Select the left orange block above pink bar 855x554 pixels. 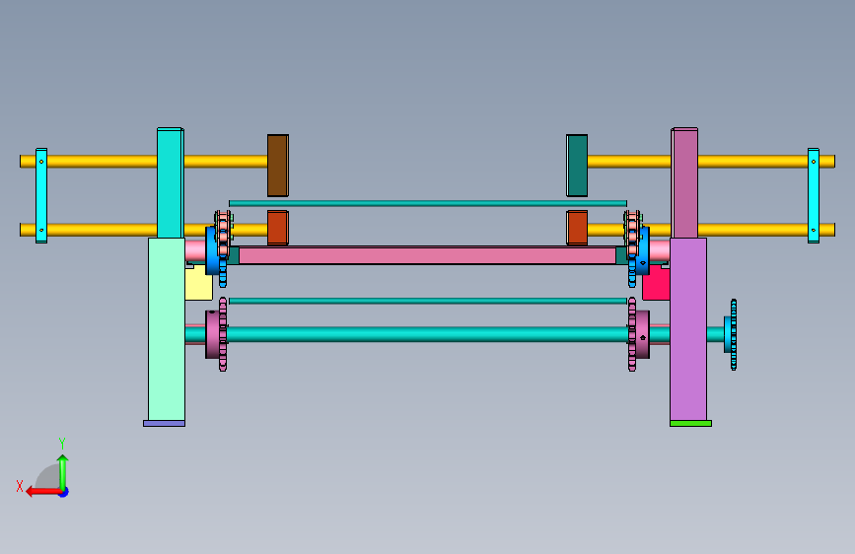pos(277,228)
